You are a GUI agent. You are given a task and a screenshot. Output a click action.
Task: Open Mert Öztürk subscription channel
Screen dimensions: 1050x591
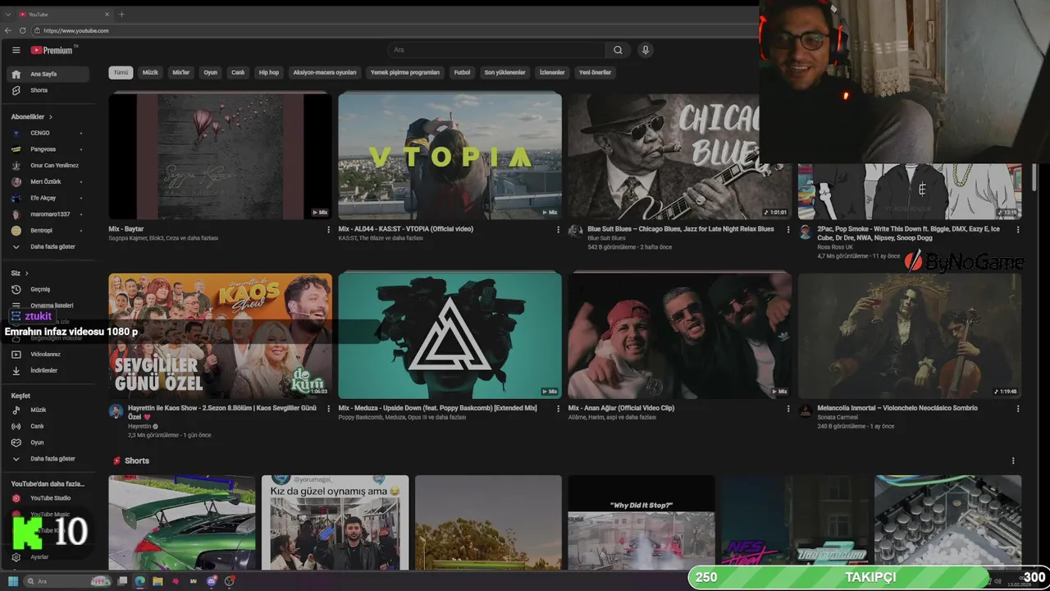49,181
